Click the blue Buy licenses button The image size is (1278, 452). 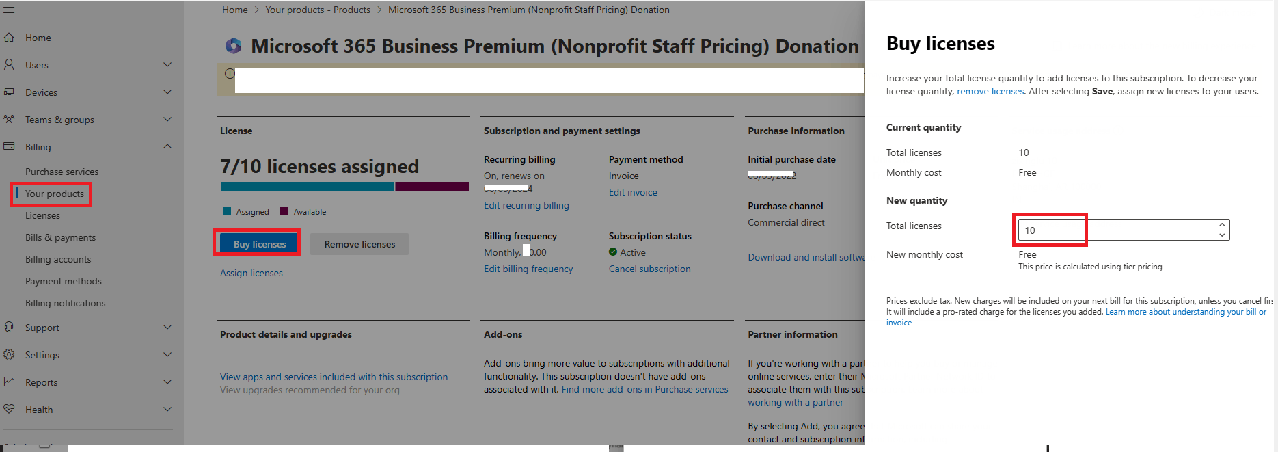260,244
